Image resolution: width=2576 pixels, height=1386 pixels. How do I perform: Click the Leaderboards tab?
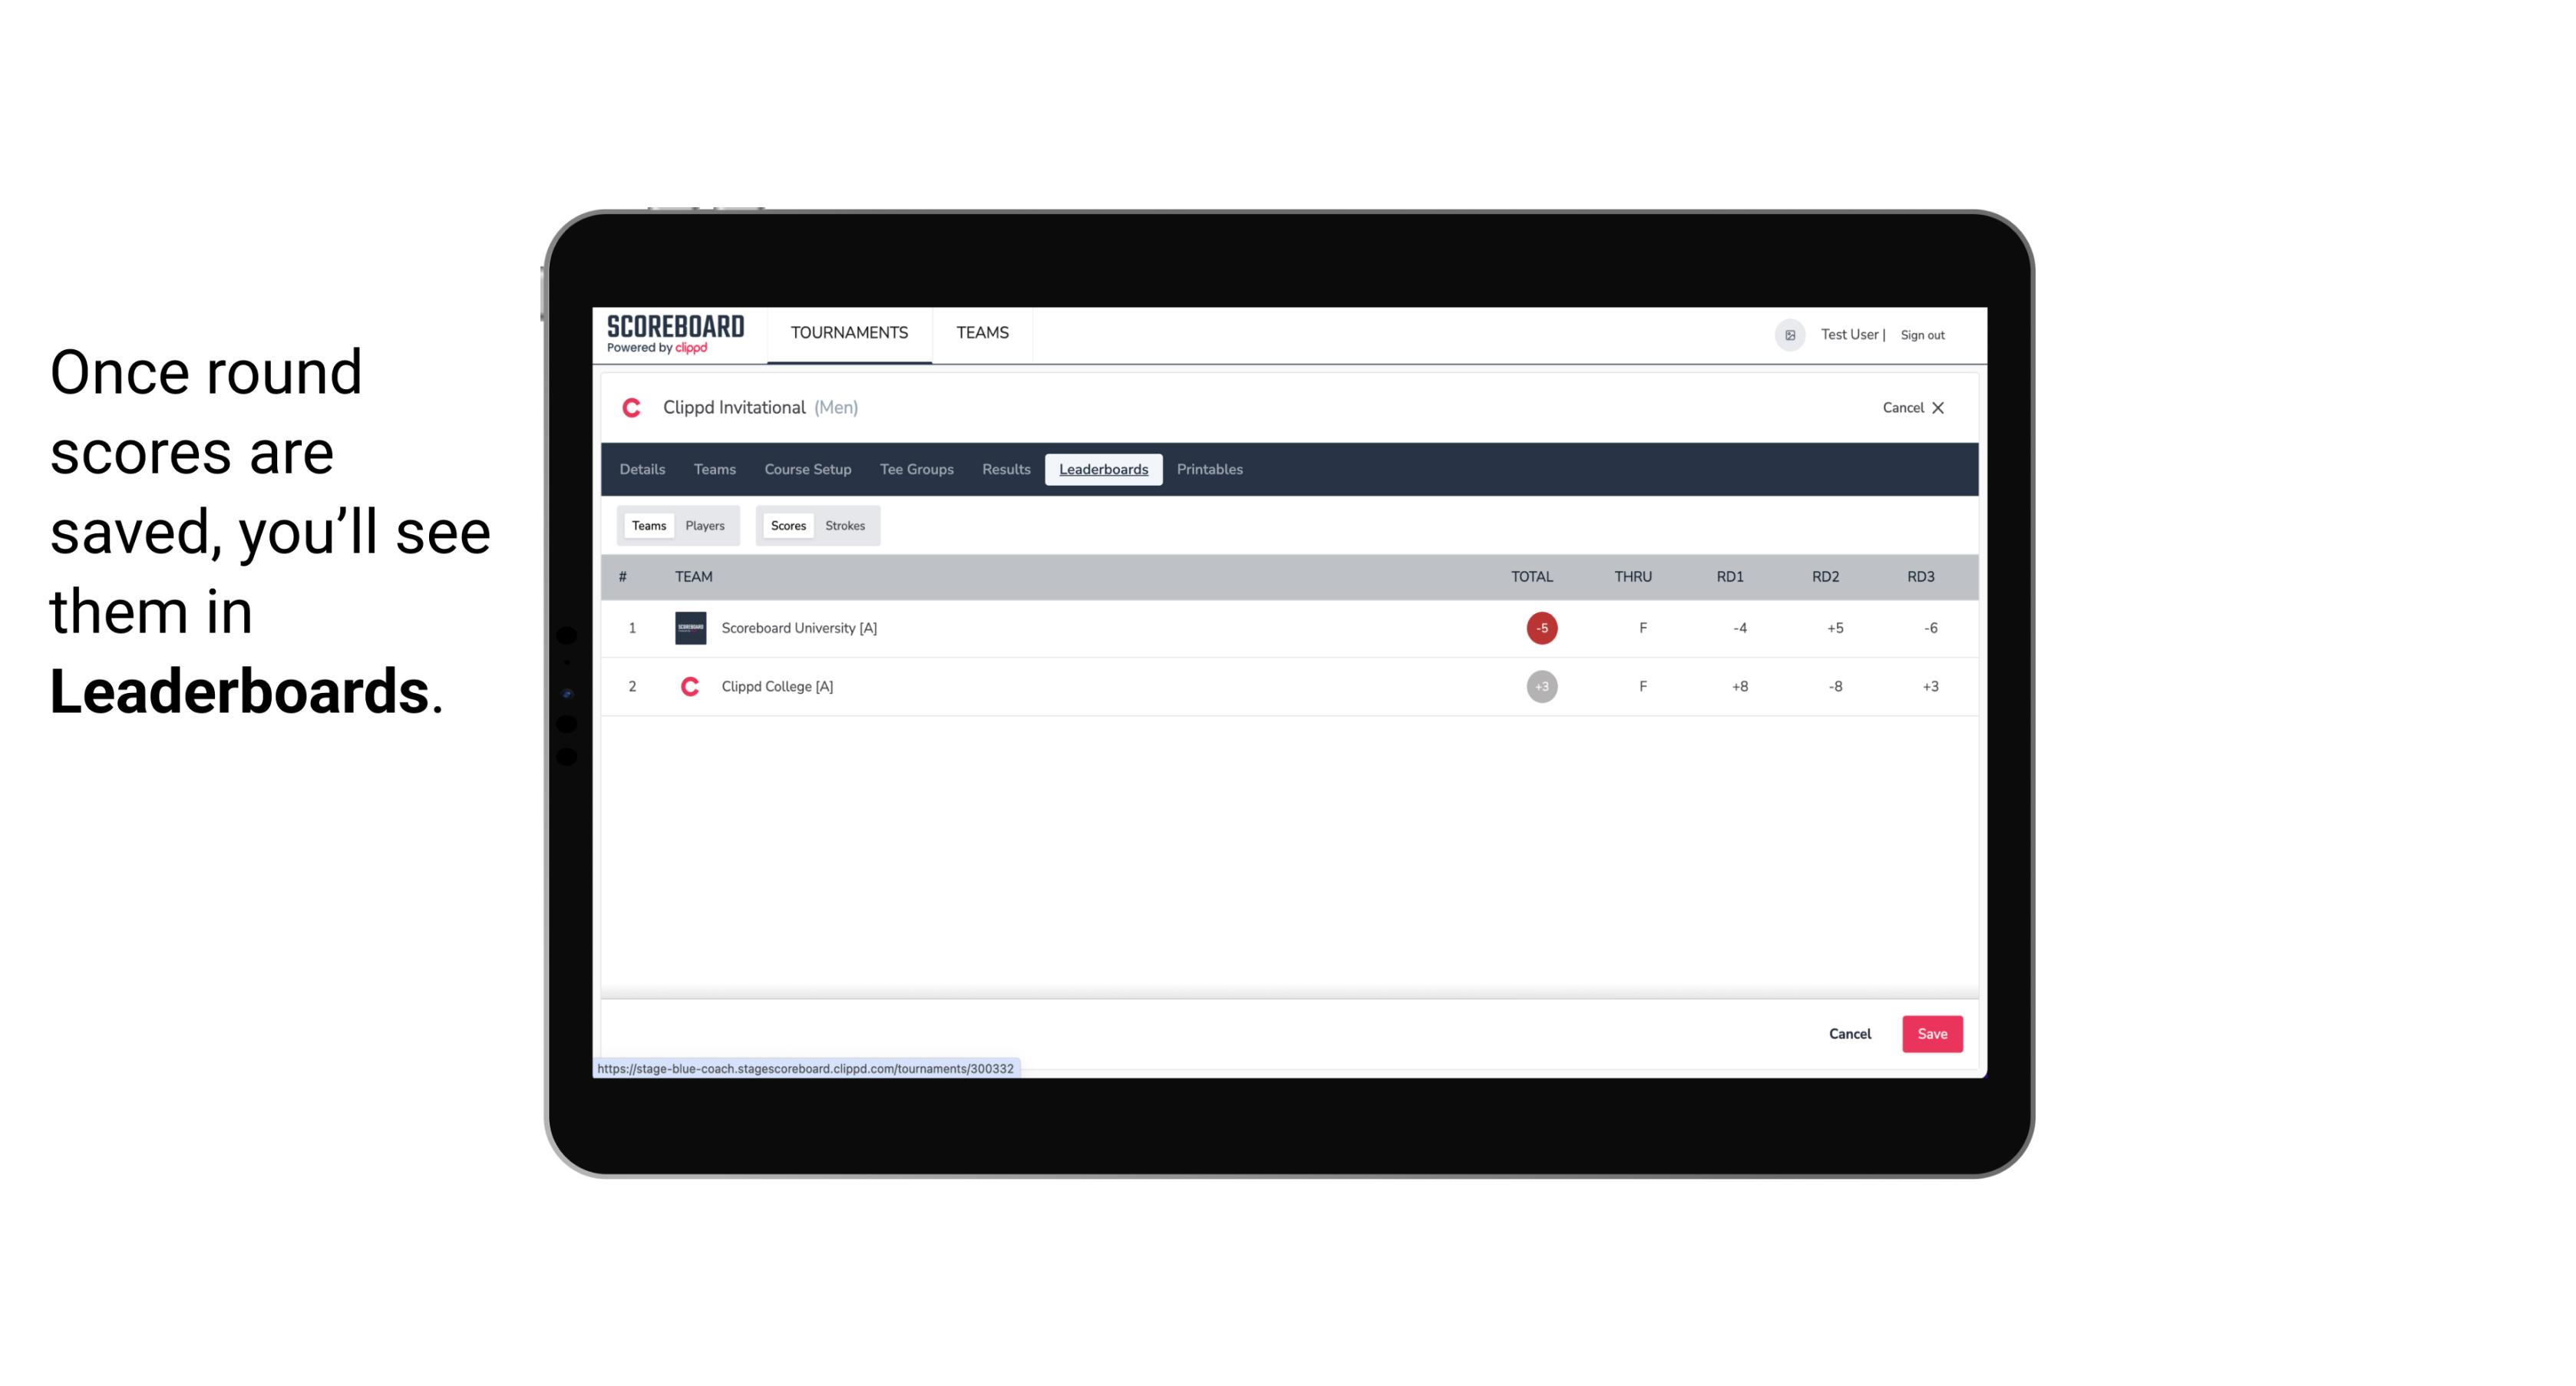1105,470
